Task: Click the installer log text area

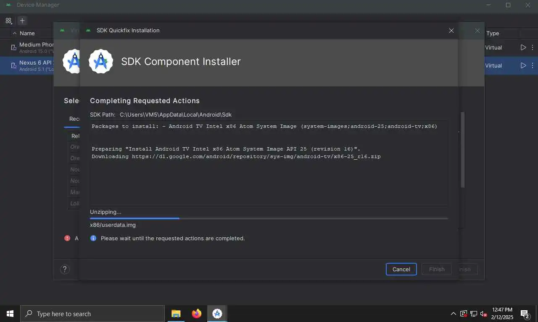Action: (x=269, y=163)
